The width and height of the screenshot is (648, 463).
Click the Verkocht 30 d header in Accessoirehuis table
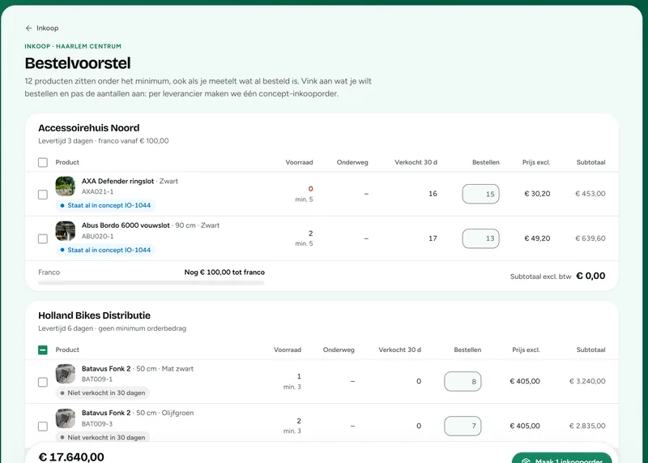(x=416, y=162)
